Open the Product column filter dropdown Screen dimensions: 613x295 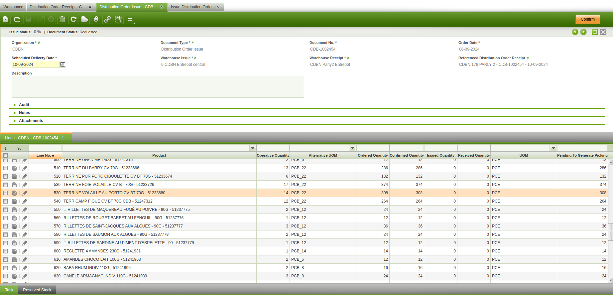[x=253, y=148]
